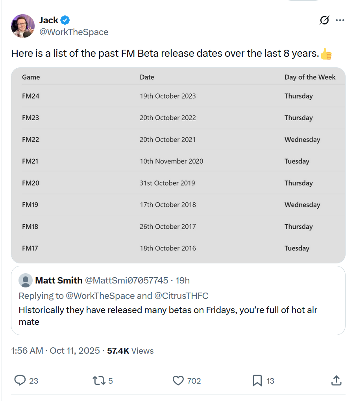Open the @WorkTheSpace handle link
Screen dimensions: 355x401
pos(74,32)
